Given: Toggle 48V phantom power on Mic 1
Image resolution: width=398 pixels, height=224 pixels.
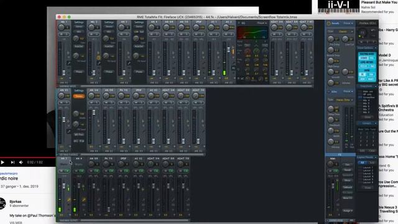Looking at the screenshot, I should coord(79,32).
